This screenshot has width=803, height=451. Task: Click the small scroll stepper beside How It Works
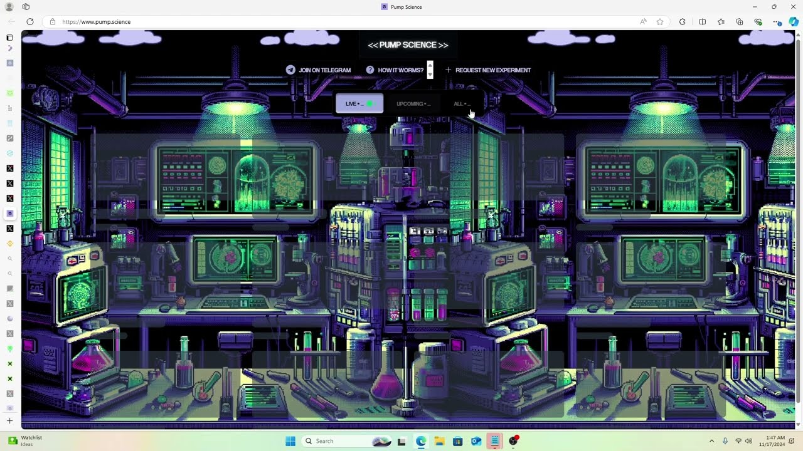coord(430,70)
